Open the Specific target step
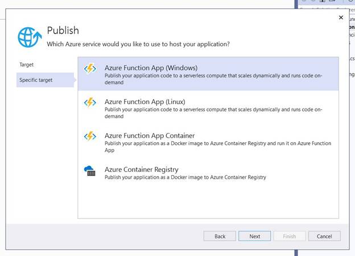This screenshot has height=256, width=355. [46, 80]
